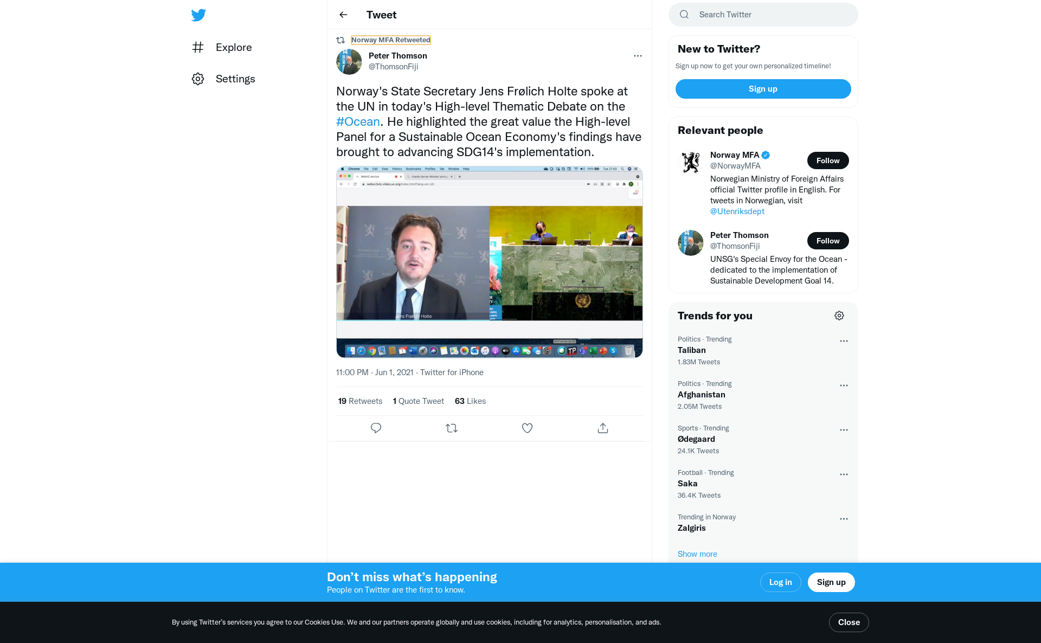Go back using the arrow icon
1041x643 pixels.
pos(343,15)
